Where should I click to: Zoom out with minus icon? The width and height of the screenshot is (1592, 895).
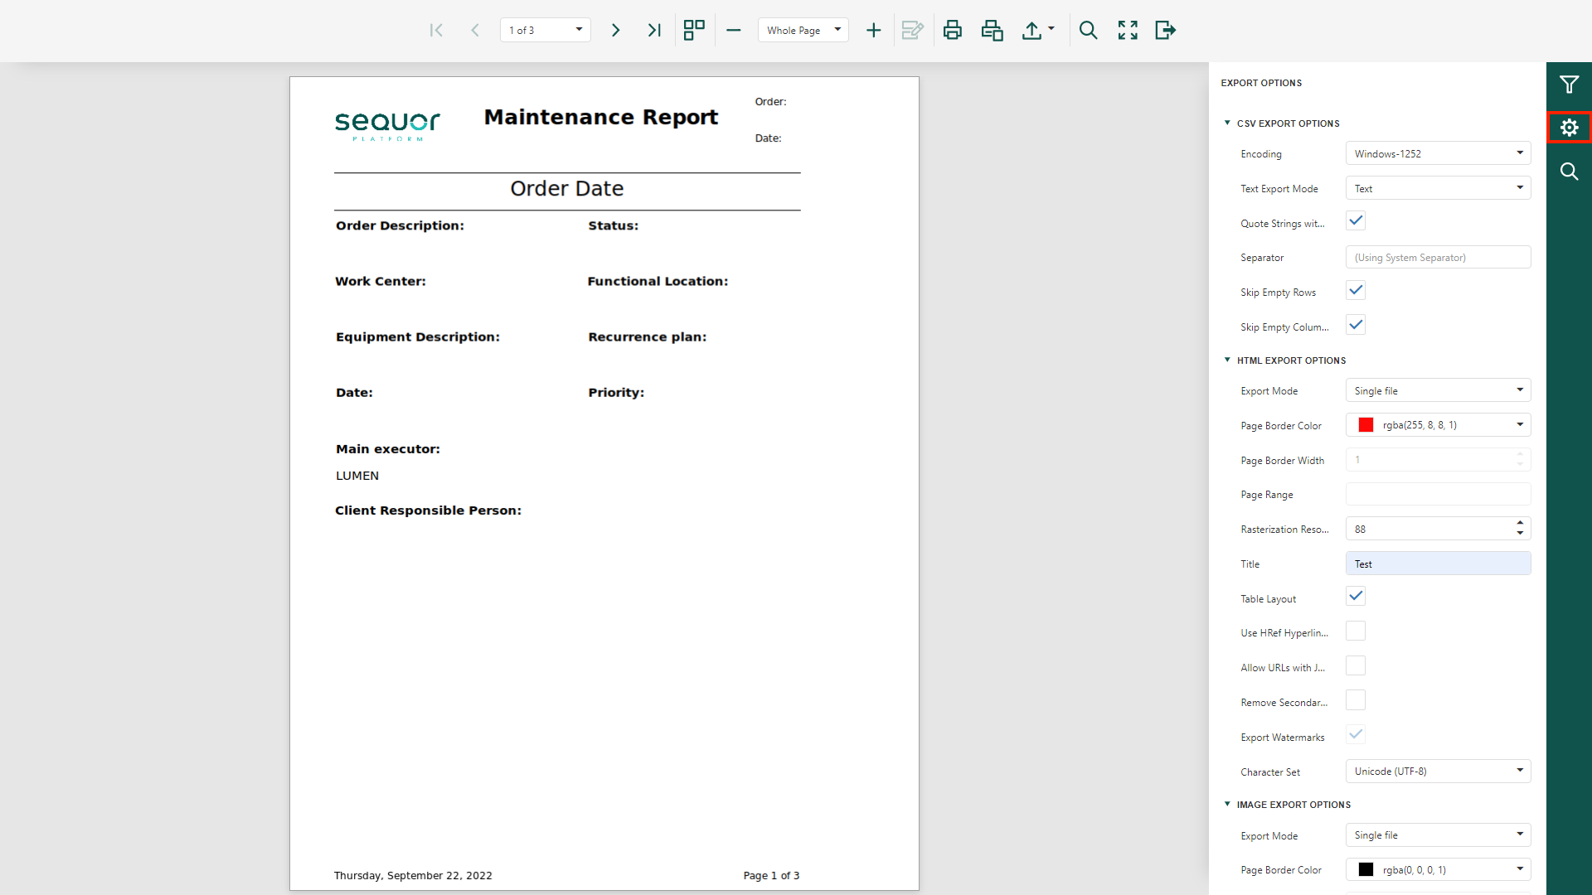coord(733,31)
